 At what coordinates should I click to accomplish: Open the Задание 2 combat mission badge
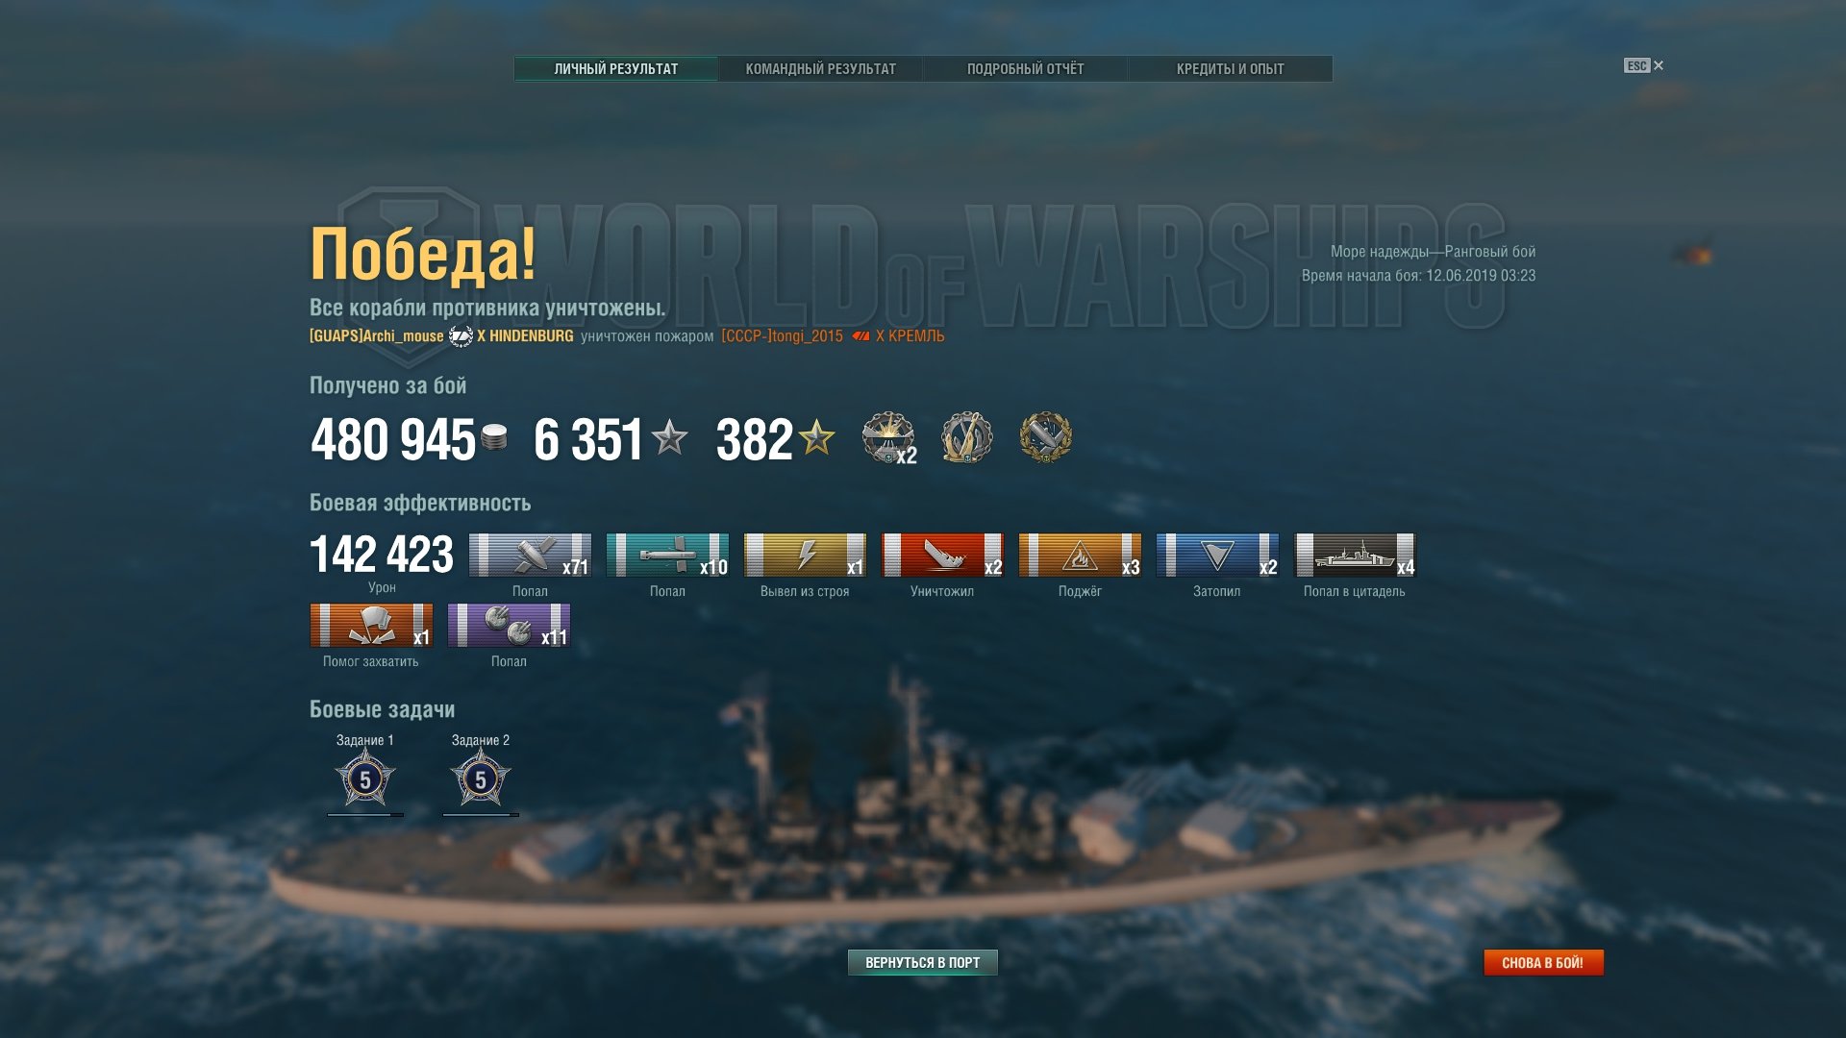[x=480, y=778]
